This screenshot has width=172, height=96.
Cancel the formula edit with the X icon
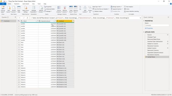point(19,18)
